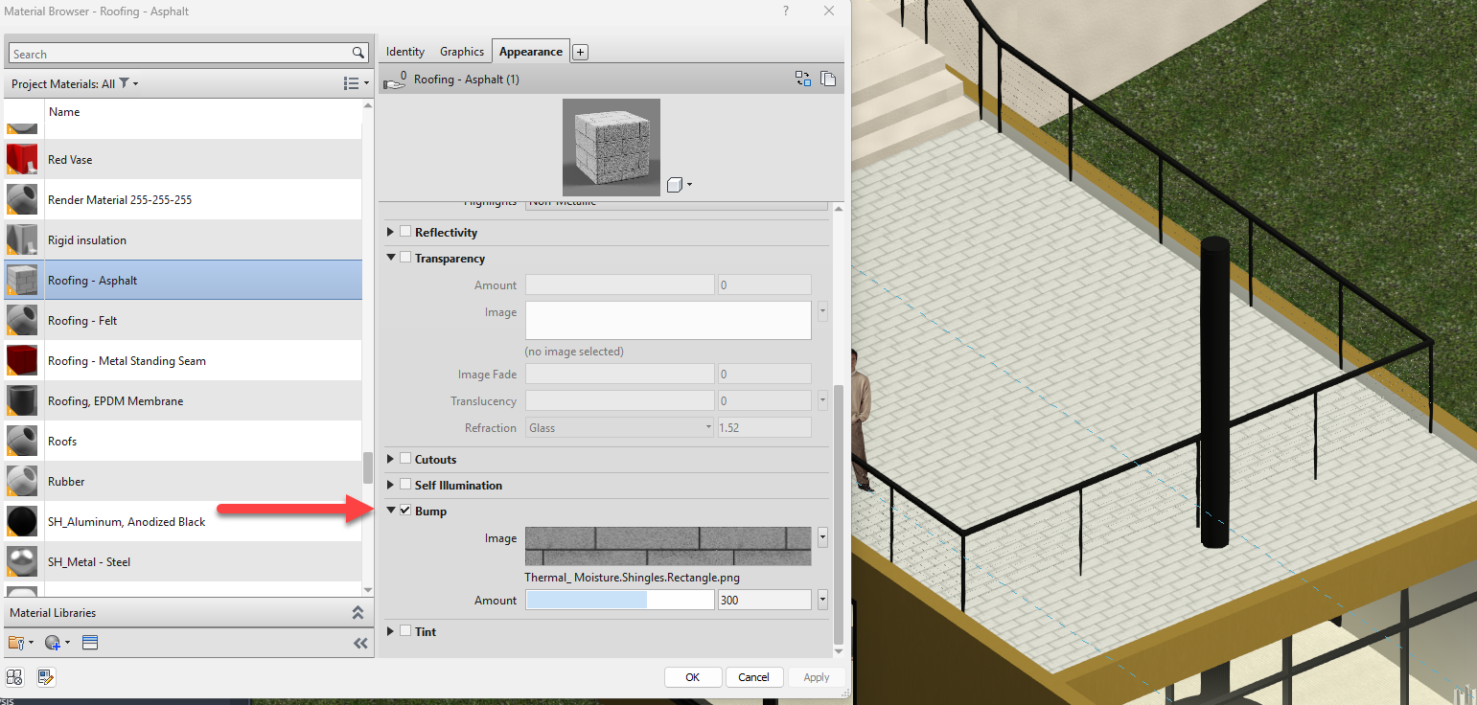Duplicate the Roofing - Asphalt asset
The width and height of the screenshot is (1477, 705).
point(828,79)
